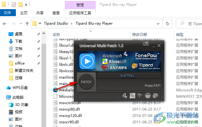Click the libvlccore file icon

point(55,71)
